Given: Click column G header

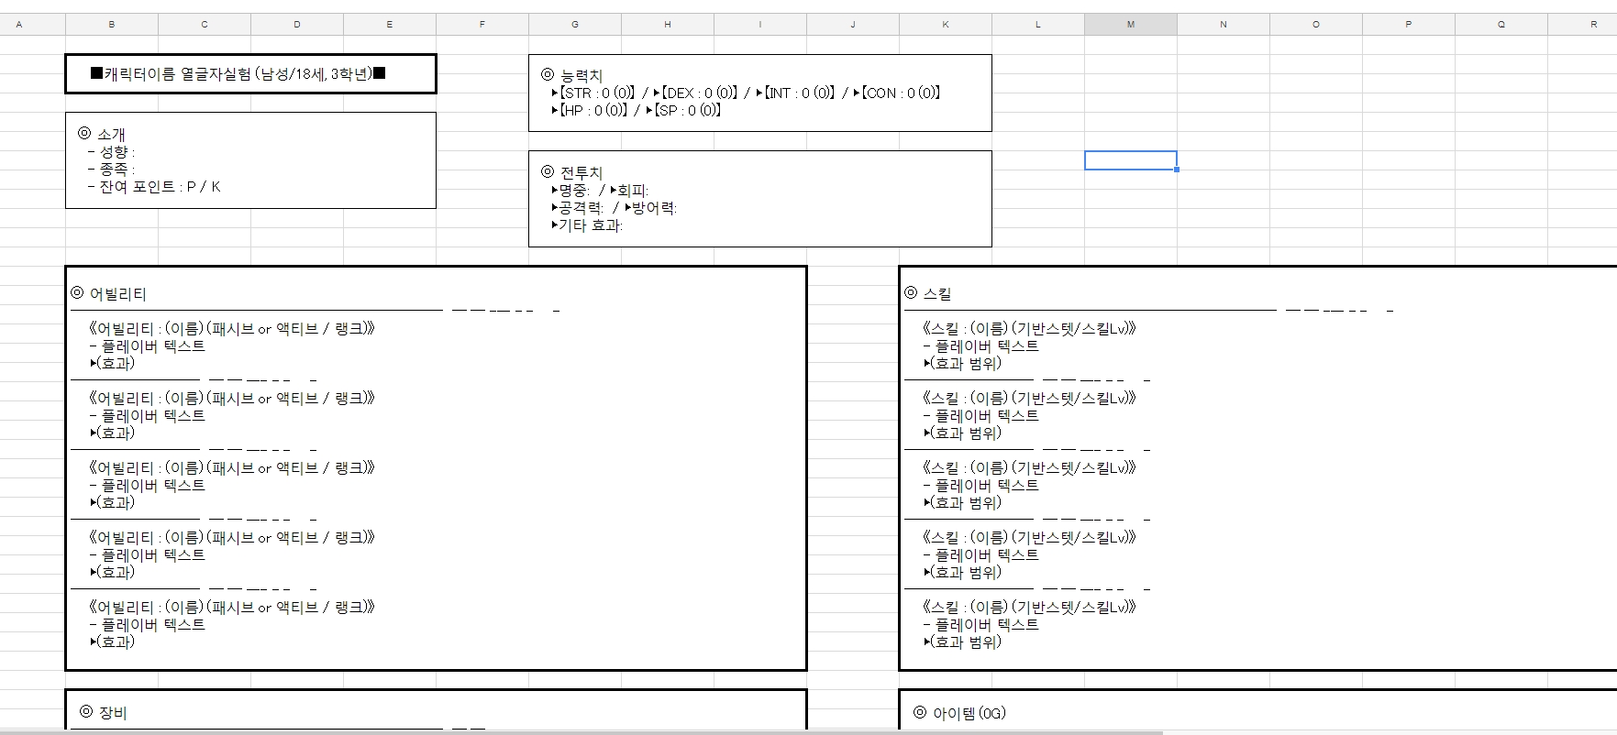Looking at the screenshot, I should click(575, 25).
